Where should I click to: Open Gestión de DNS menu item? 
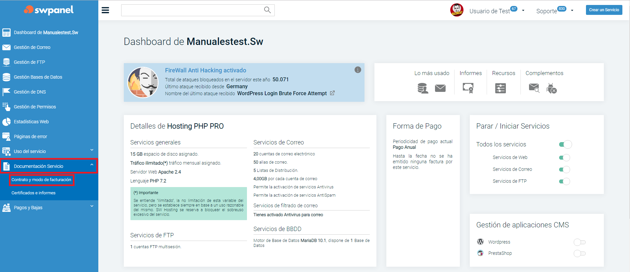30,92
